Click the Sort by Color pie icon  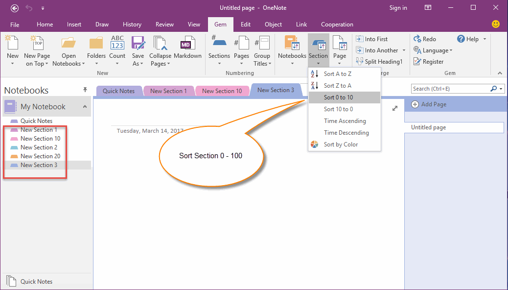(314, 144)
